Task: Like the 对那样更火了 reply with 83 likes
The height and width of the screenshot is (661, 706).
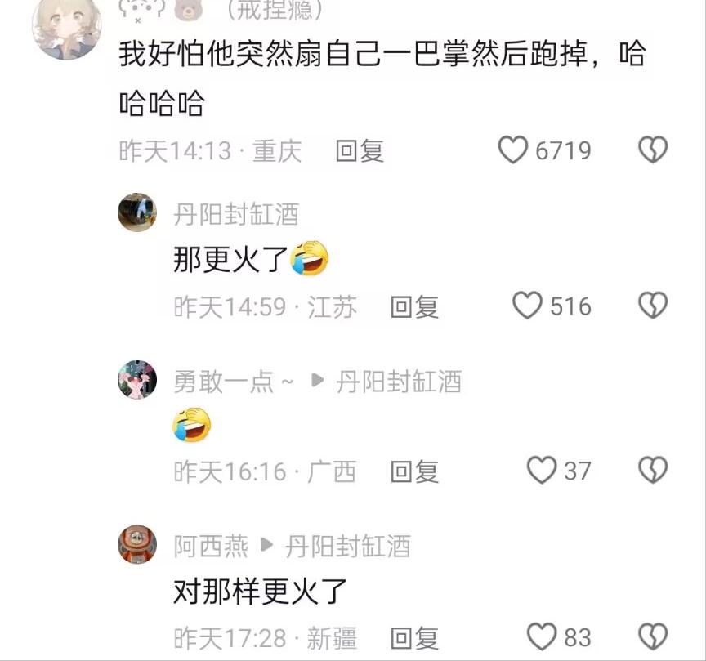Action: pyautogui.click(x=542, y=636)
